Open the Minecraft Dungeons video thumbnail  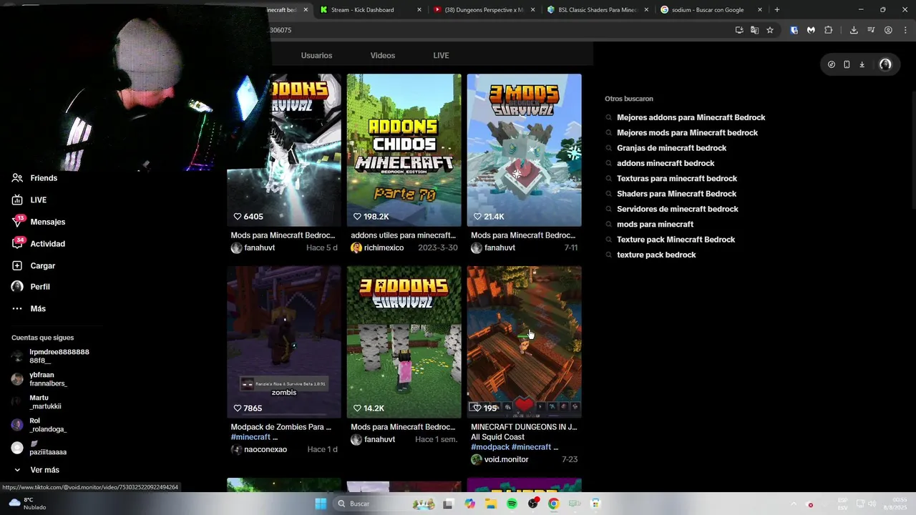coord(525,342)
